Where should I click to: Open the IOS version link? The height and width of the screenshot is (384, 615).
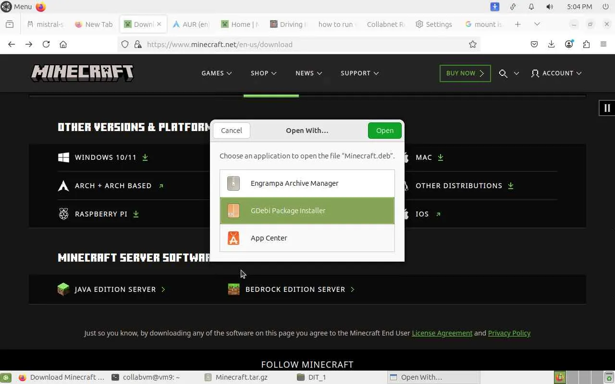coord(428,214)
